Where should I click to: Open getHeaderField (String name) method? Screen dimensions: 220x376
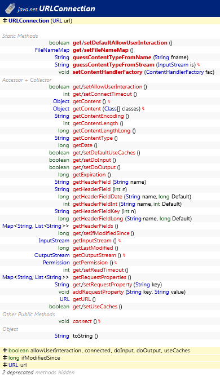pyautogui.click(x=91, y=182)
